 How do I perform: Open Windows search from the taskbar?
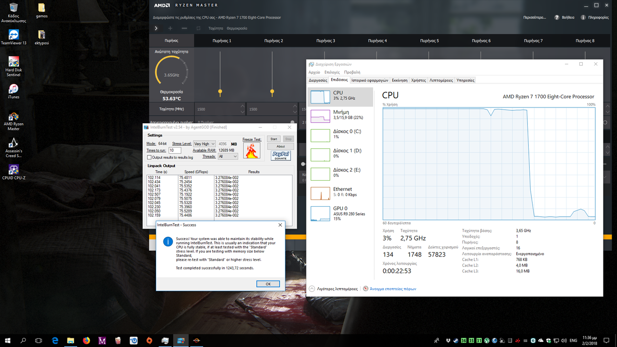(23, 340)
